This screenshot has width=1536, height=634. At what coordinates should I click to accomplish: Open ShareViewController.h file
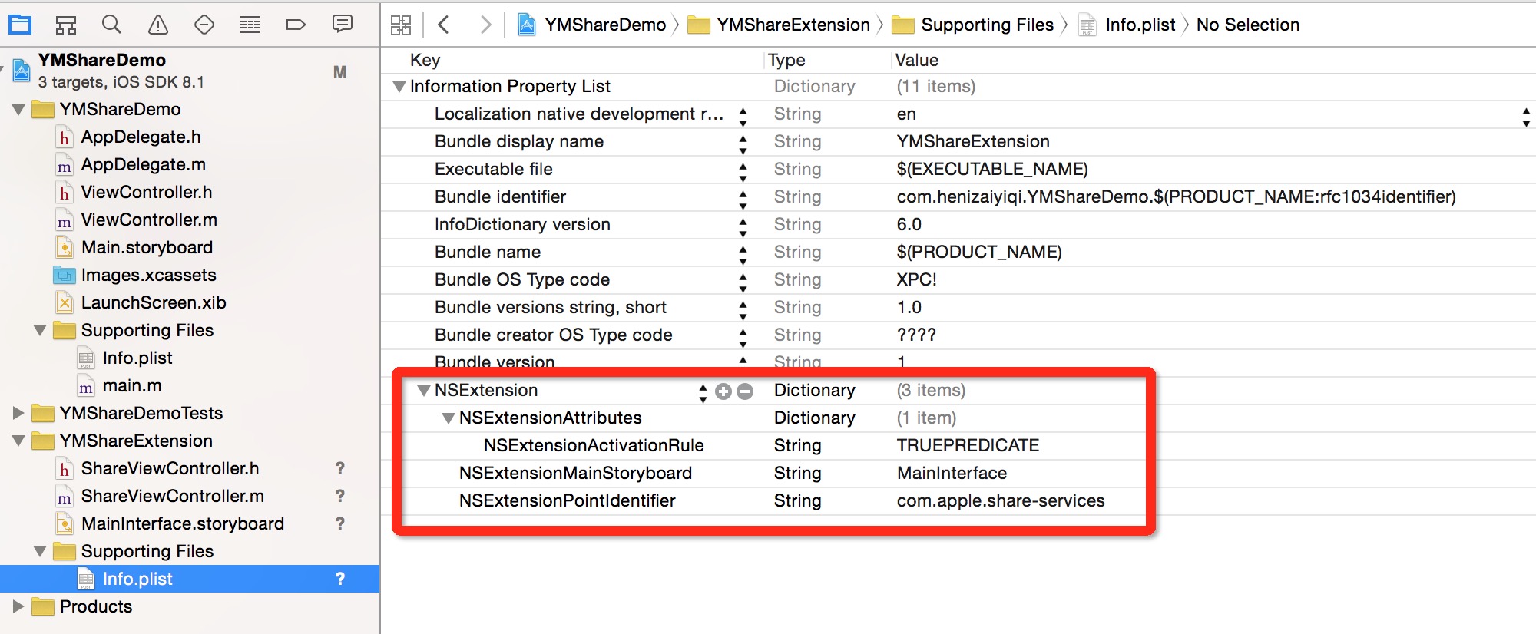[170, 468]
